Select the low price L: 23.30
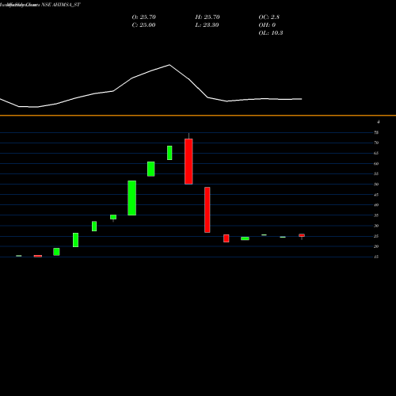The width and height of the screenshot is (396, 396). click(207, 25)
